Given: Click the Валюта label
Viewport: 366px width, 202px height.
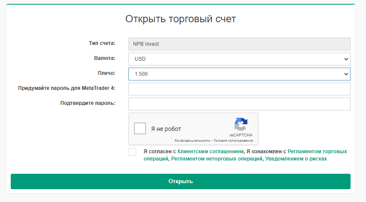Looking at the screenshot, I should (104, 58).
